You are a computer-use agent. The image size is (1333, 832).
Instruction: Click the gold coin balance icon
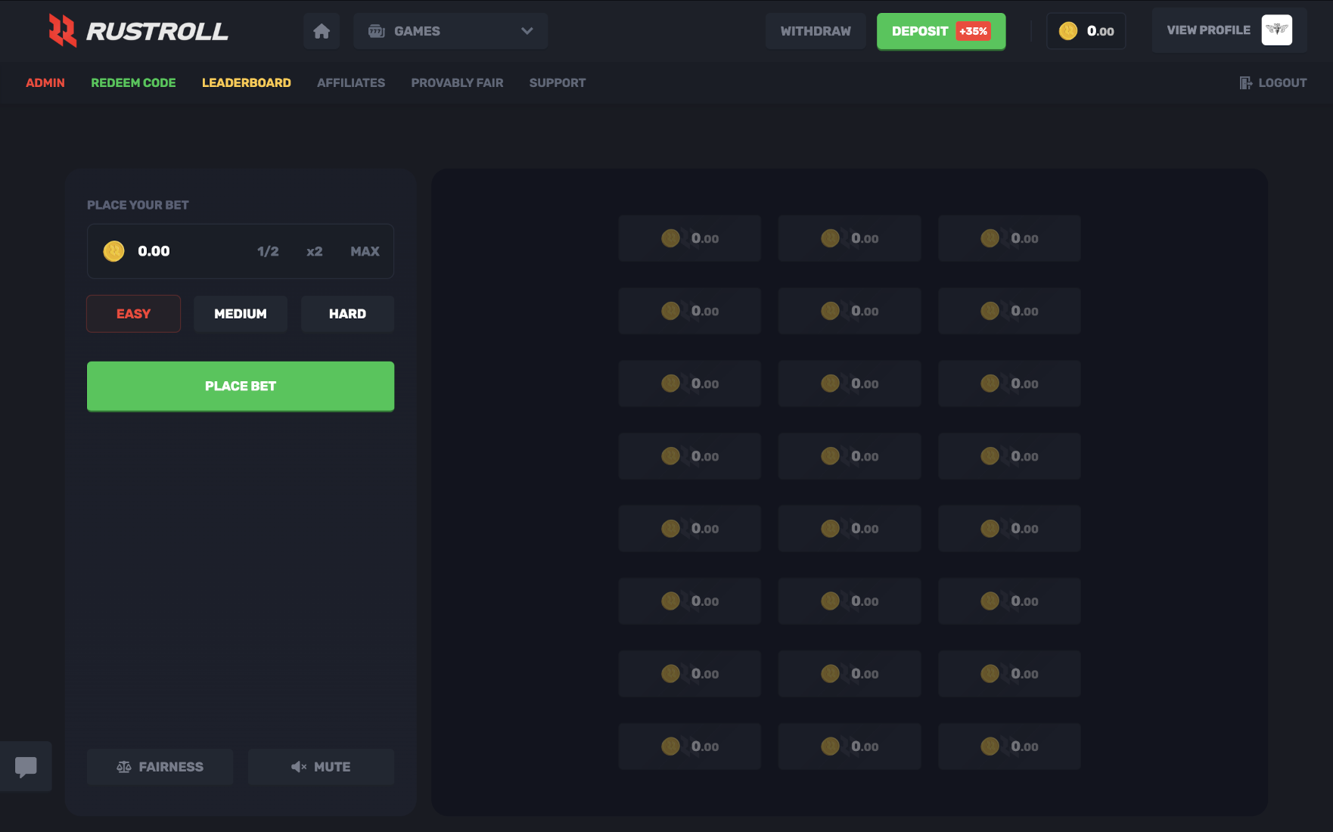coord(1067,30)
